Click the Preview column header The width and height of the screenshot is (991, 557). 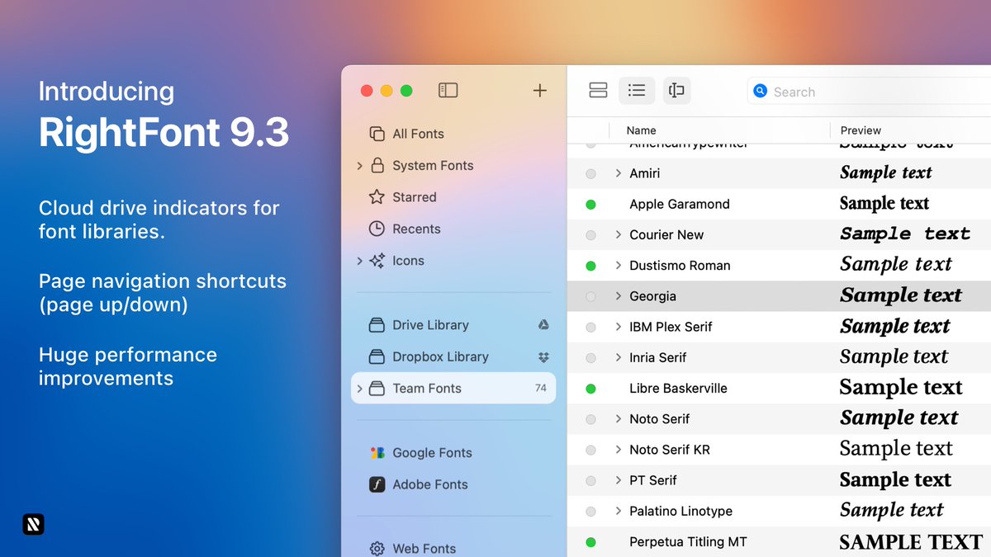[861, 130]
